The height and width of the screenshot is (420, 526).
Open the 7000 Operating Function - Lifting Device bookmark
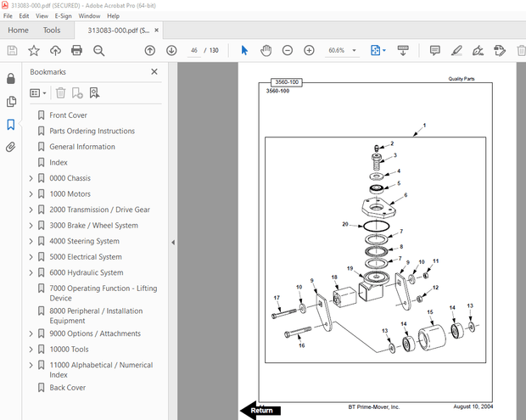coord(104,294)
